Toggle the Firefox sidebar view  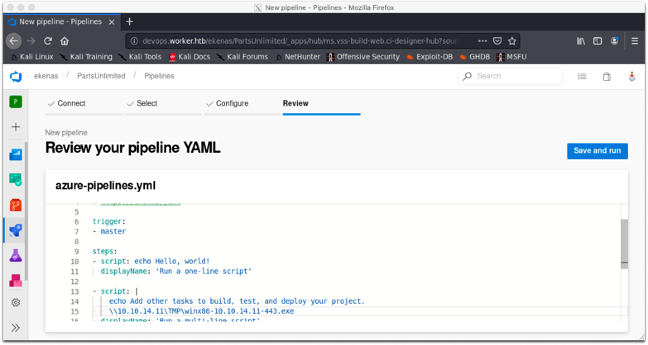tap(597, 41)
